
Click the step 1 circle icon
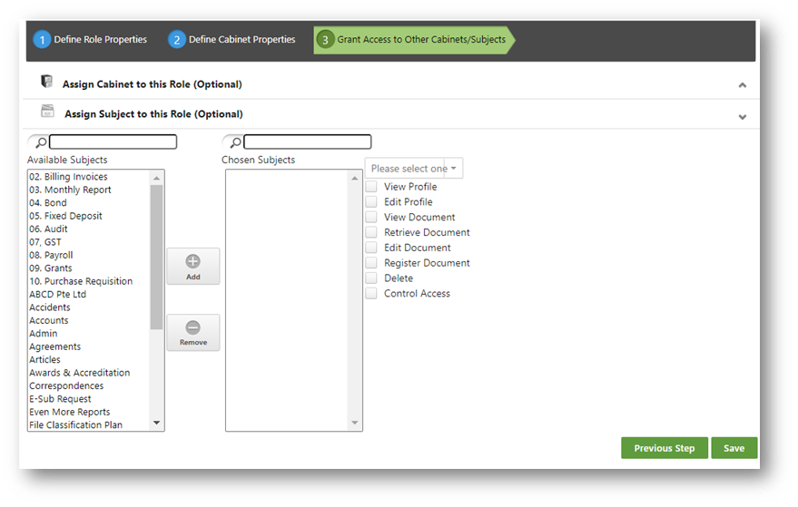point(42,40)
